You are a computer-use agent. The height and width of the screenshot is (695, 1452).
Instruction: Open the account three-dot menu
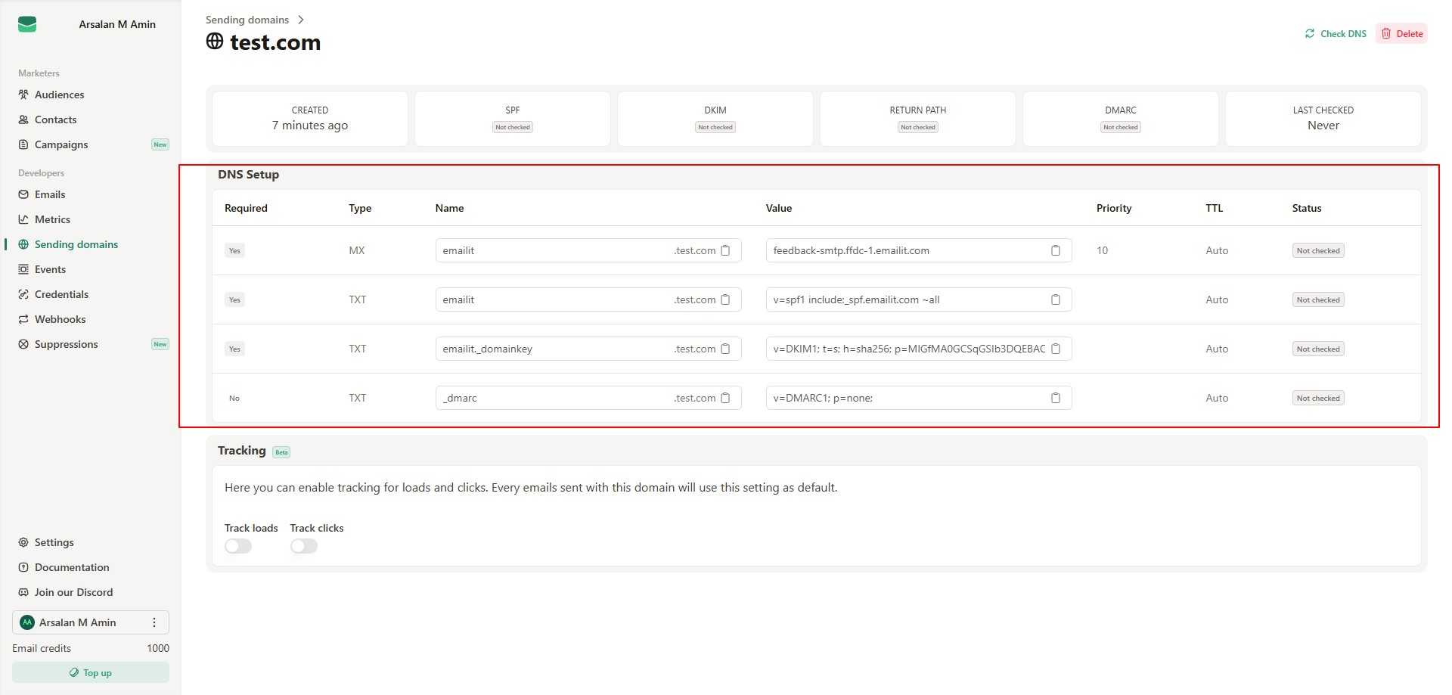154,622
